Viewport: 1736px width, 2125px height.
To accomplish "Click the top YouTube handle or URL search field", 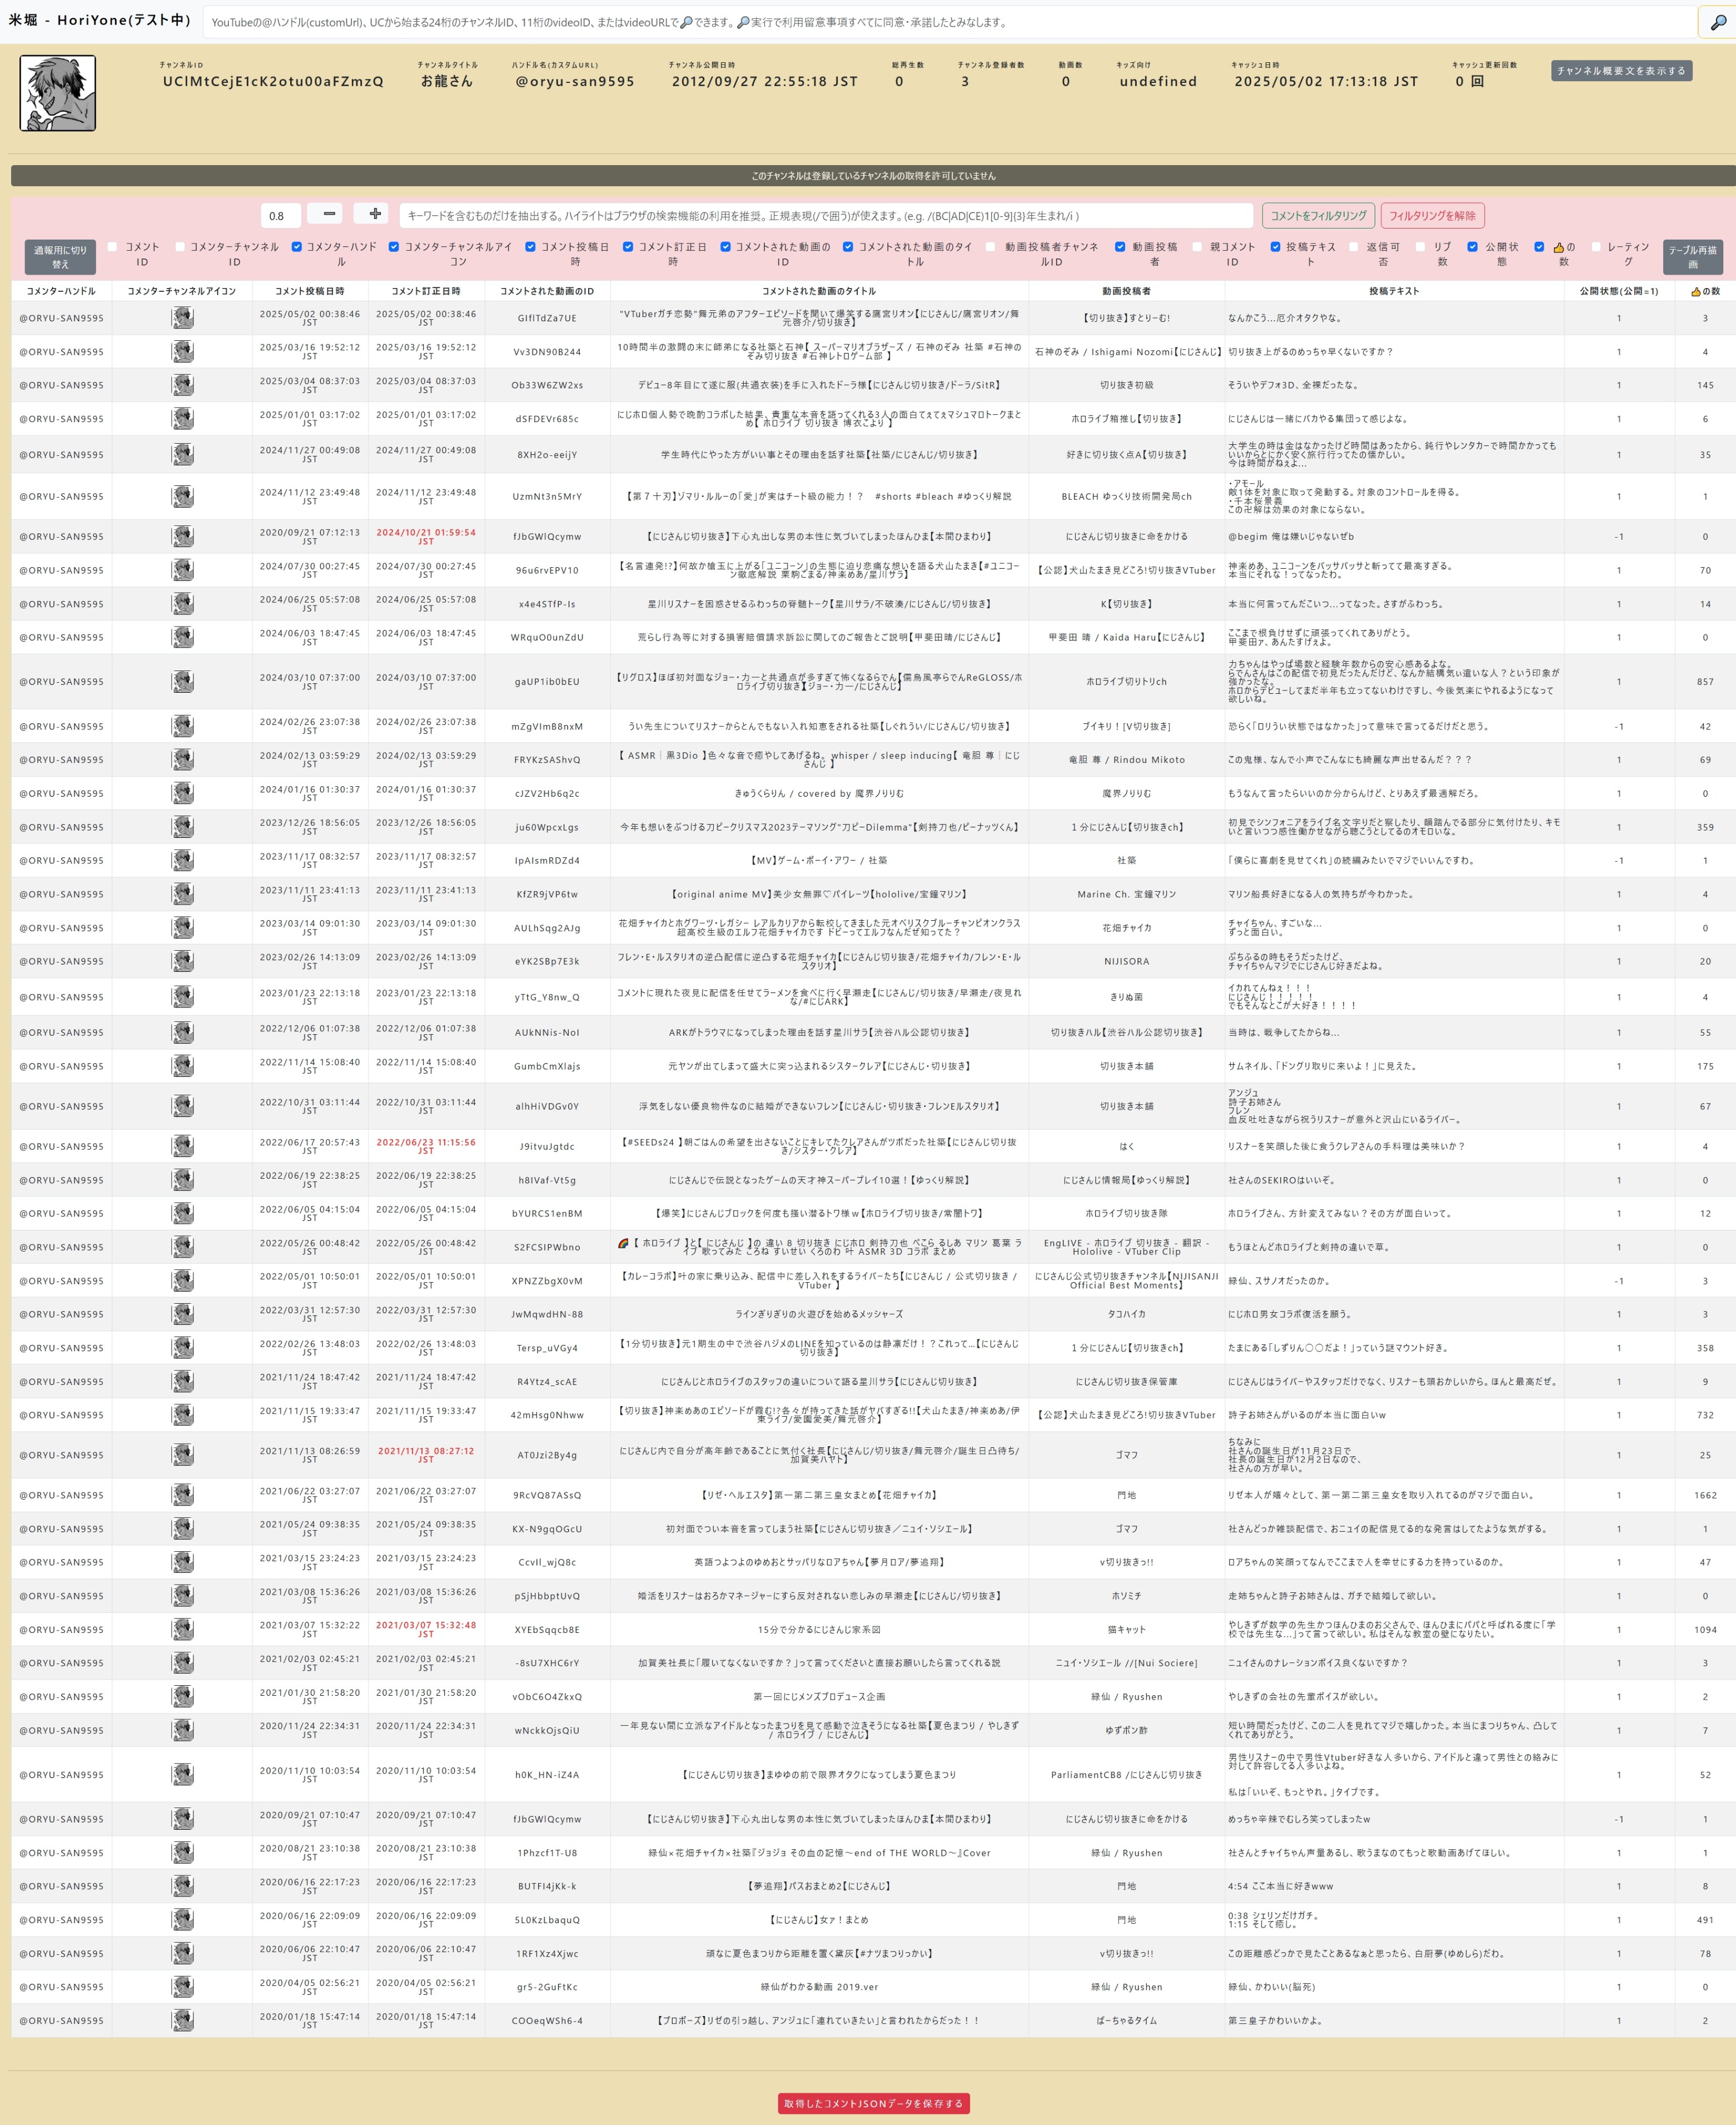I will pyautogui.click(x=950, y=22).
